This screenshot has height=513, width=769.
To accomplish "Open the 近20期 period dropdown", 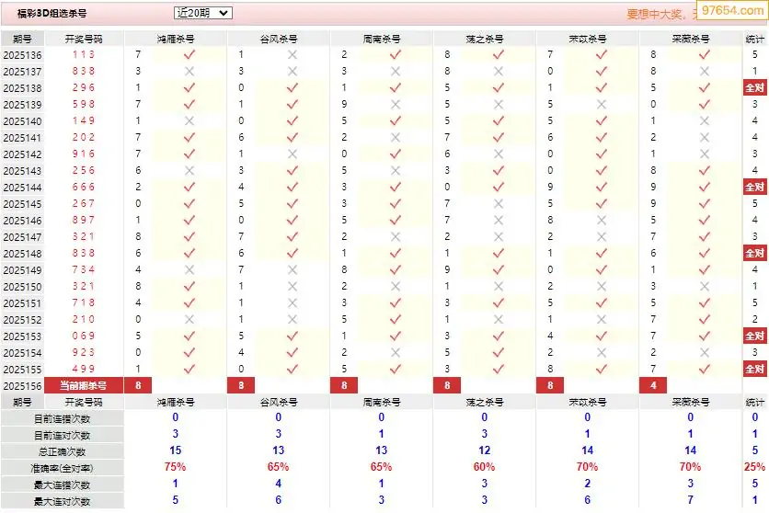I will (x=202, y=13).
